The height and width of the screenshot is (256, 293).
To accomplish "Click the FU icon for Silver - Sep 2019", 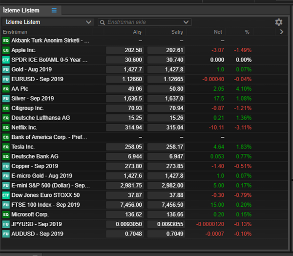I will coord(6,99).
